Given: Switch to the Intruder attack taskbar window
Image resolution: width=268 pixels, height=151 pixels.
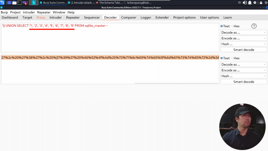Looking at the screenshot, I should [81, 3].
